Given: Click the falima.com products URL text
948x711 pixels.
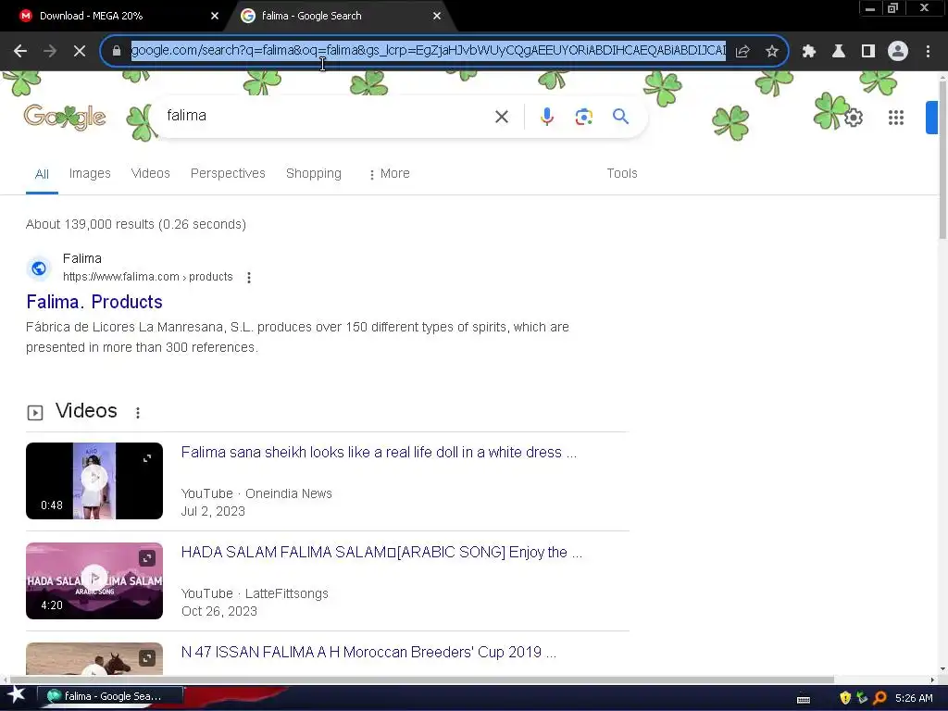Looking at the screenshot, I should point(147,277).
